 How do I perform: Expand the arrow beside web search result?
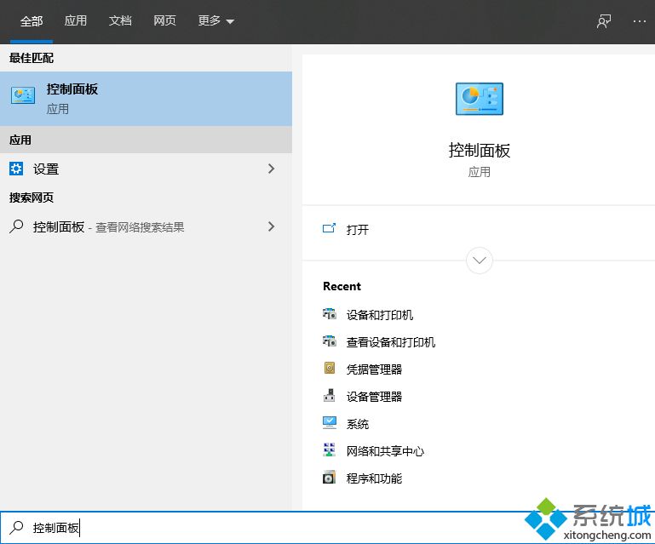[x=271, y=226]
